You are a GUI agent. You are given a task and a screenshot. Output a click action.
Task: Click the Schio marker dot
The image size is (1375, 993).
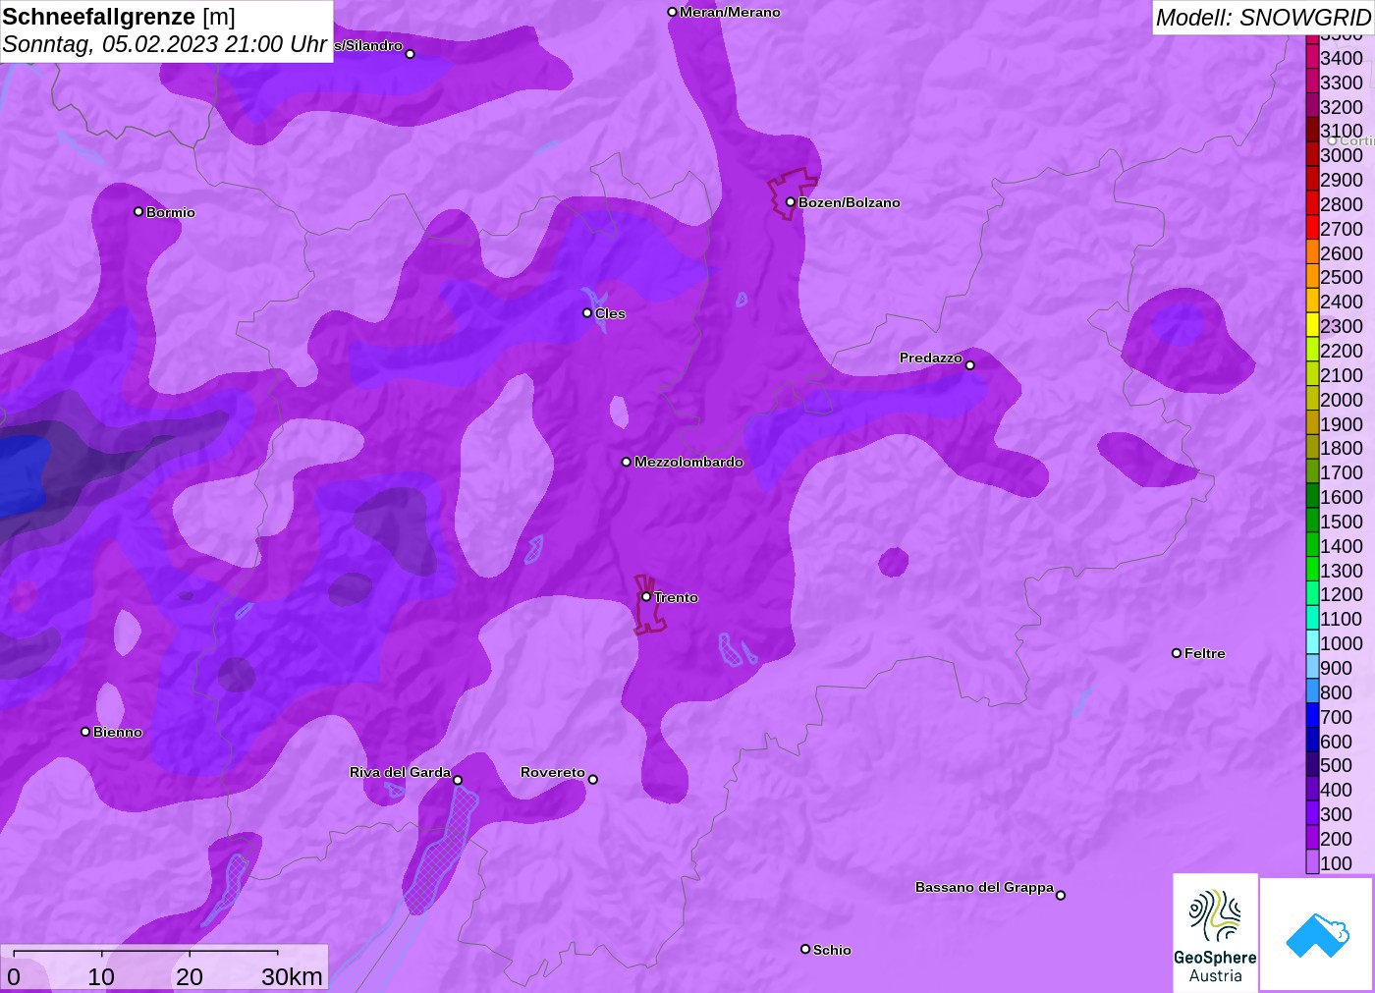click(x=805, y=949)
